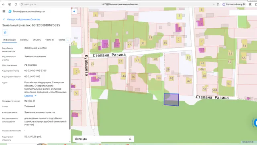The height and width of the screenshot is (145, 257).
Task: Click building number 24 on the map
Action: tap(120, 61)
